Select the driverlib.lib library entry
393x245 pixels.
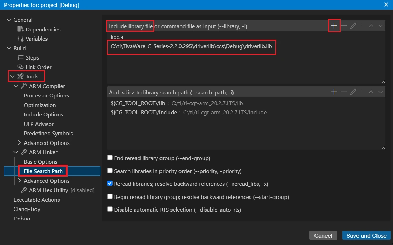(192, 46)
